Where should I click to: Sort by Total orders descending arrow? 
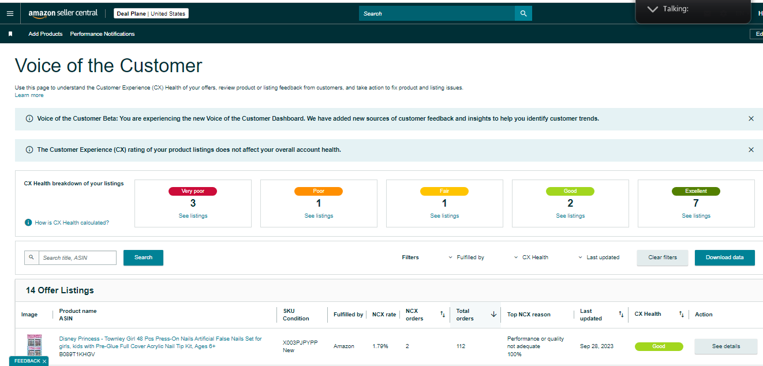[493, 314]
